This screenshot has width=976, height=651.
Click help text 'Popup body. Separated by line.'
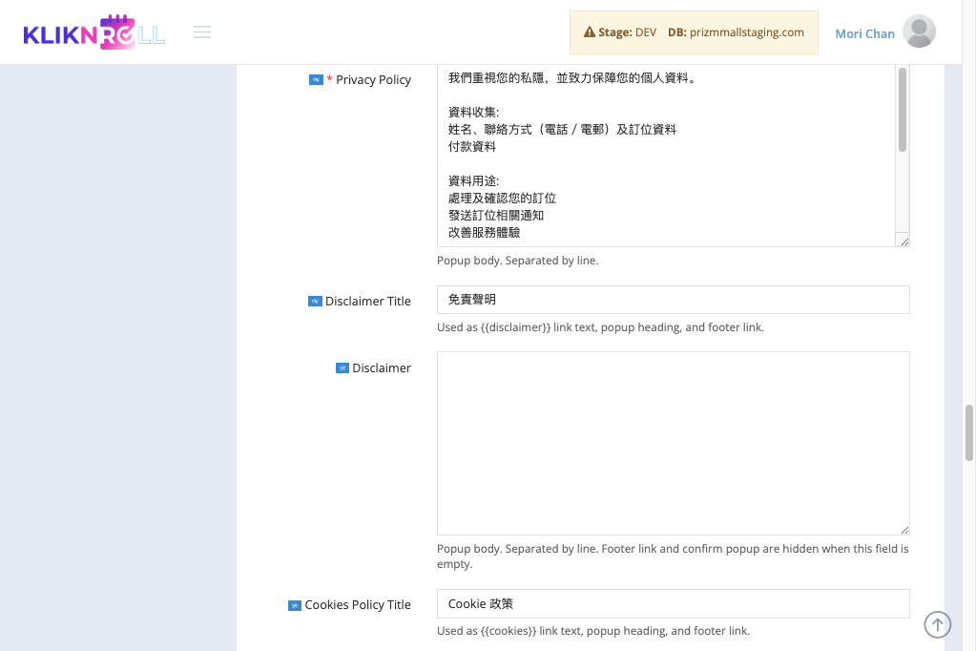[x=517, y=261]
